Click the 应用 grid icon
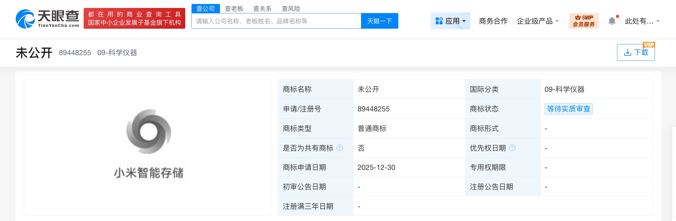The image size is (676, 221). click(x=439, y=21)
